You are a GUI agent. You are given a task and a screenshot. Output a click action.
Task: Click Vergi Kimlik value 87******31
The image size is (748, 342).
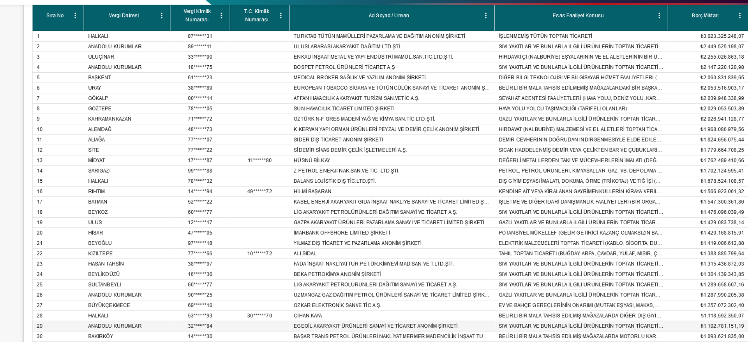[200, 36]
